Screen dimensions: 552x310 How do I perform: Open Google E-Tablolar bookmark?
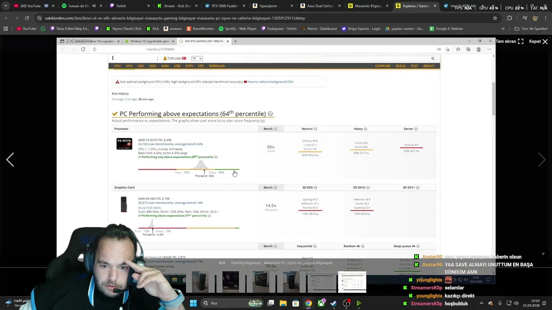(446, 29)
